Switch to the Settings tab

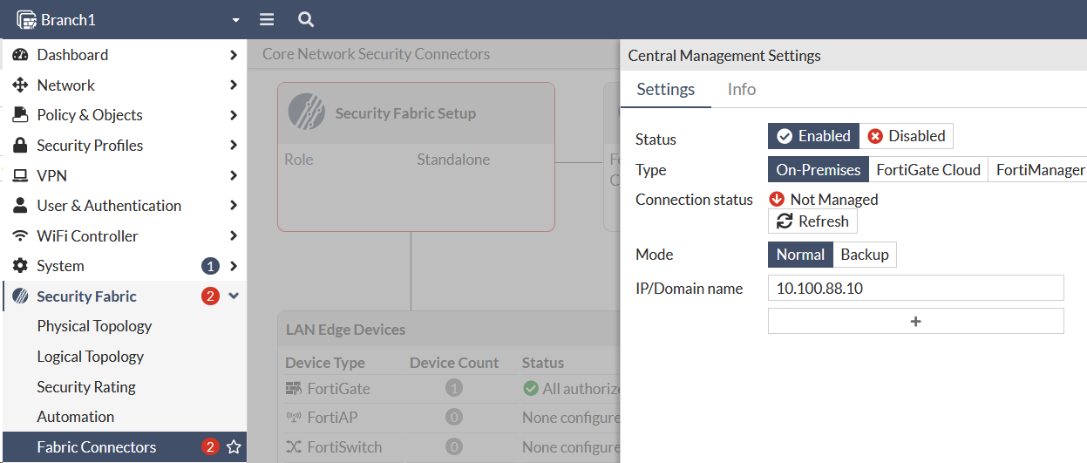pyautogui.click(x=666, y=89)
